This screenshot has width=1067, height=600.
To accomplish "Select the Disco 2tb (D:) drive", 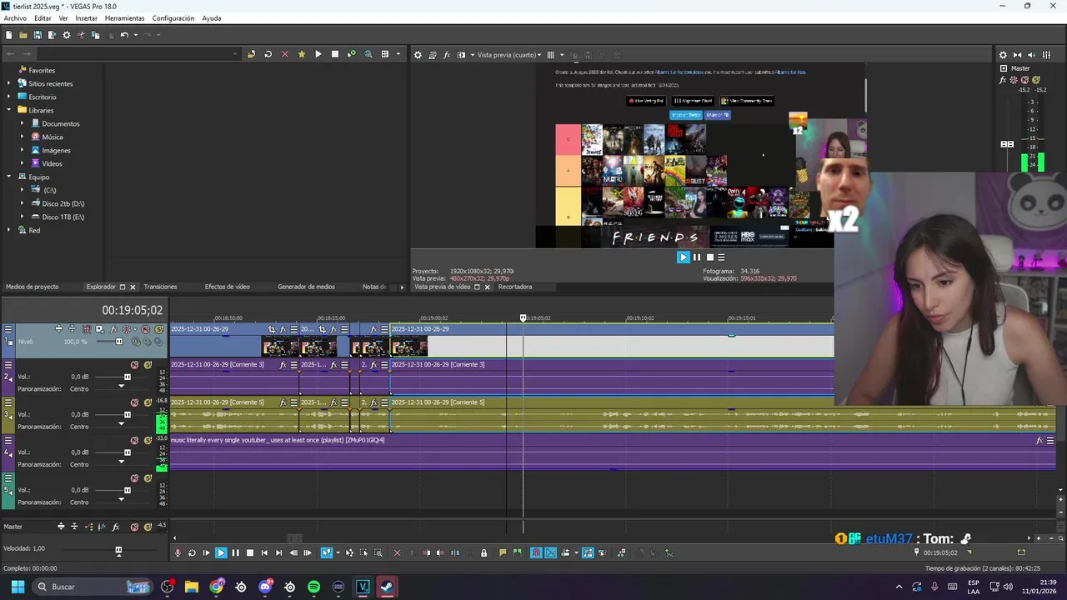I will (x=63, y=203).
